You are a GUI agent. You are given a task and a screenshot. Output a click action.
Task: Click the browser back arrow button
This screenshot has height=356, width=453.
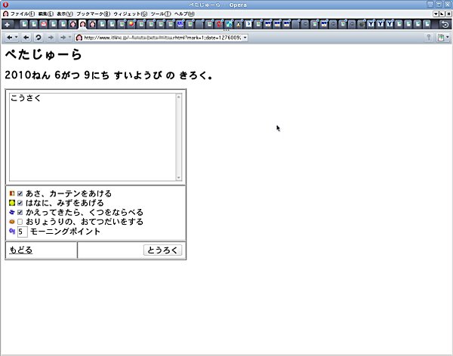point(26,37)
